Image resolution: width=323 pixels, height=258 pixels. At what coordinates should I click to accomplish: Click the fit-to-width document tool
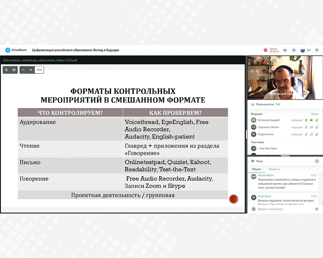click(x=14, y=70)
